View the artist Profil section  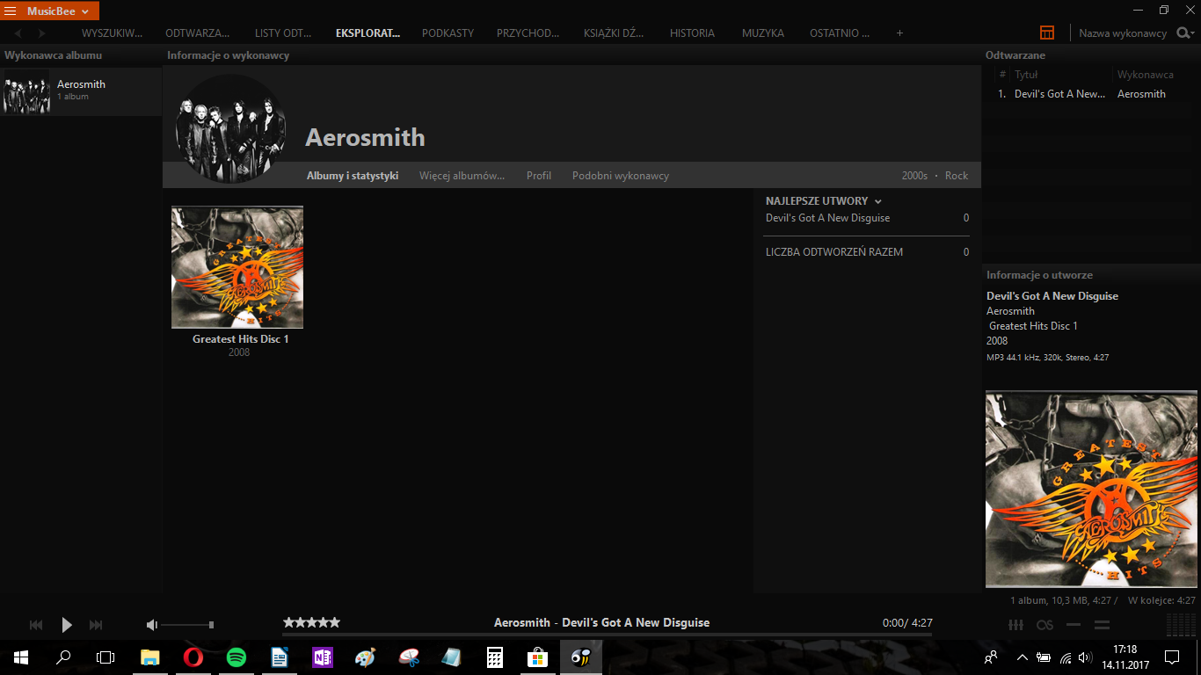tap(539, 176)
